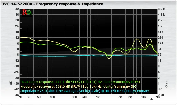Click the '10k' frequency axis label

[x=144, y=97]
